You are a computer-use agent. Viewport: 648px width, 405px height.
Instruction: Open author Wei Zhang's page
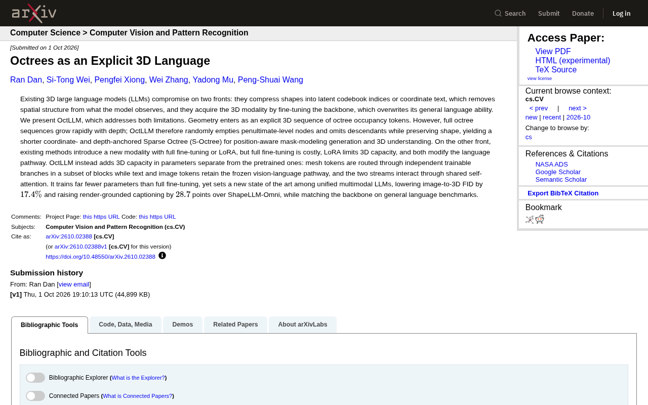coord(169,80)
